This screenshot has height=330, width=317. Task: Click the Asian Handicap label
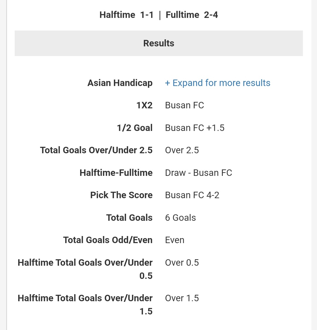(x=120, y=83)
